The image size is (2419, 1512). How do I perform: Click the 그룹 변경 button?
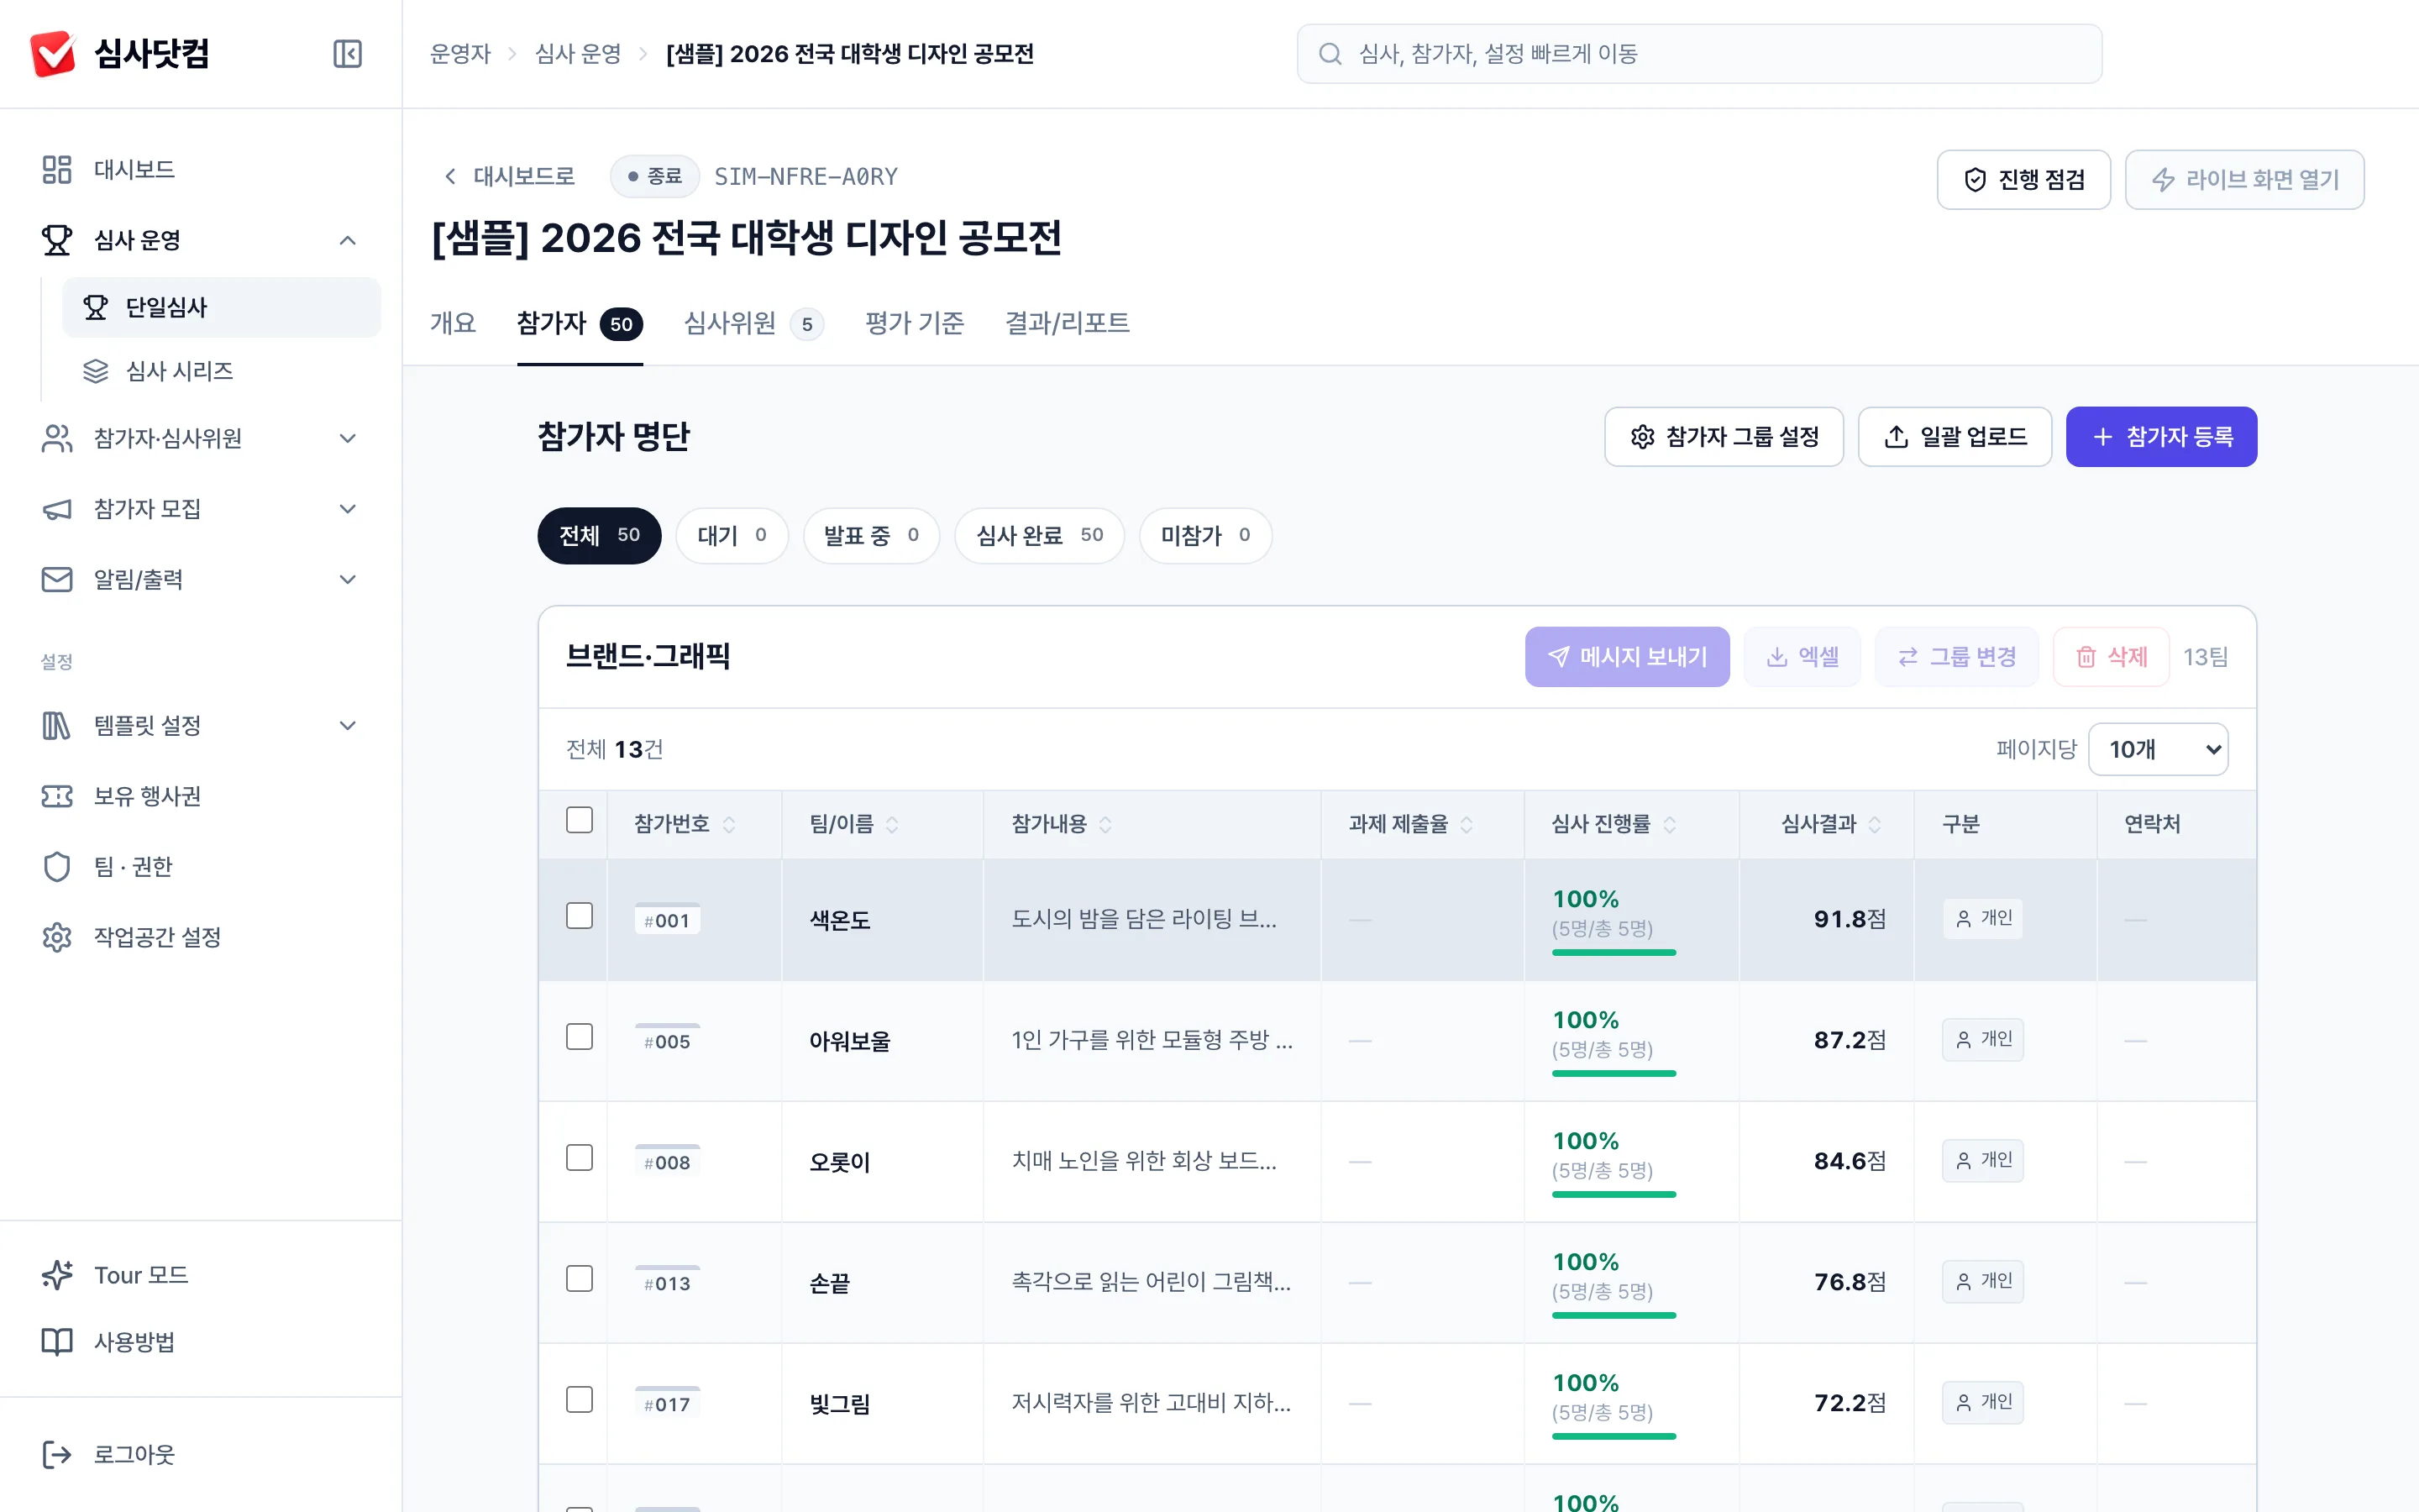coord(1956,657)
